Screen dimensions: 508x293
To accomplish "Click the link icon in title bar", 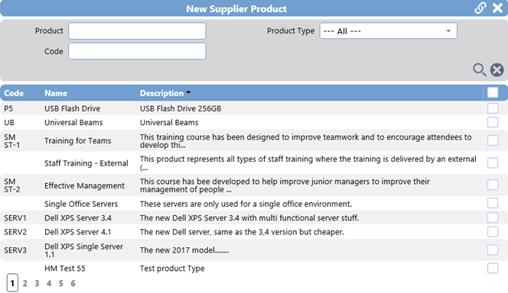I will (480, 8).
